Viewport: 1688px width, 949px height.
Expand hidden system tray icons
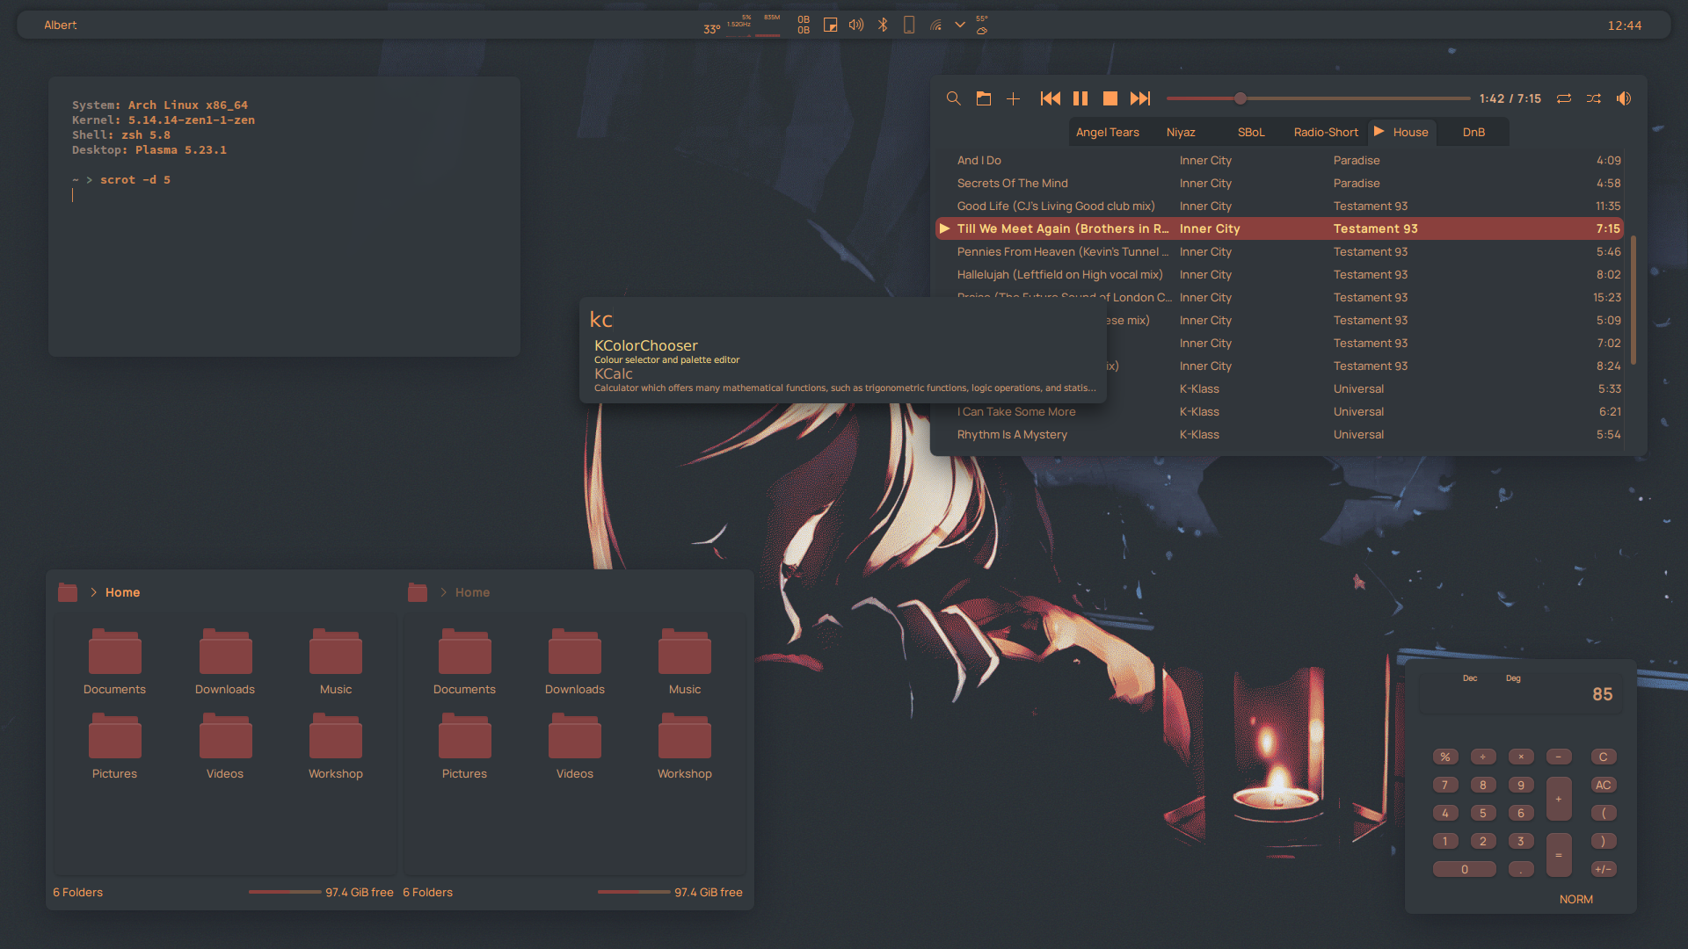click(960, 25)
